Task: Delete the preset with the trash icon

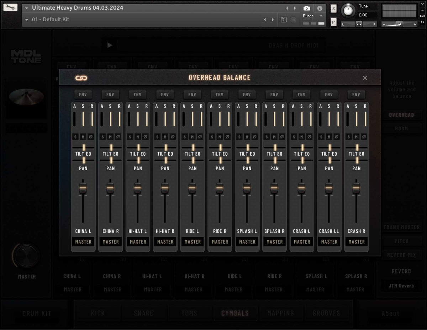Action: (294, 20)
